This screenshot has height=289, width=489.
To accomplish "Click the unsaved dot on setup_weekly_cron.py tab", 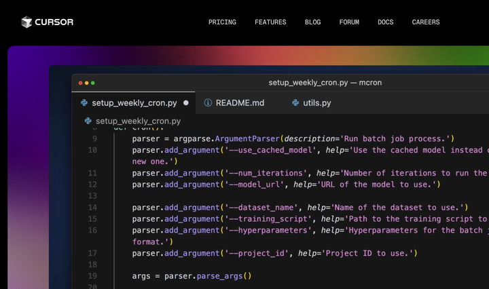I will pos(186,104).
